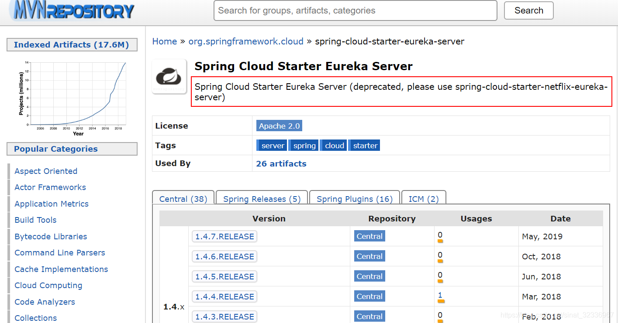
Task: Click the Mar, 2018 date cell
Action: [x=541, y=297]
